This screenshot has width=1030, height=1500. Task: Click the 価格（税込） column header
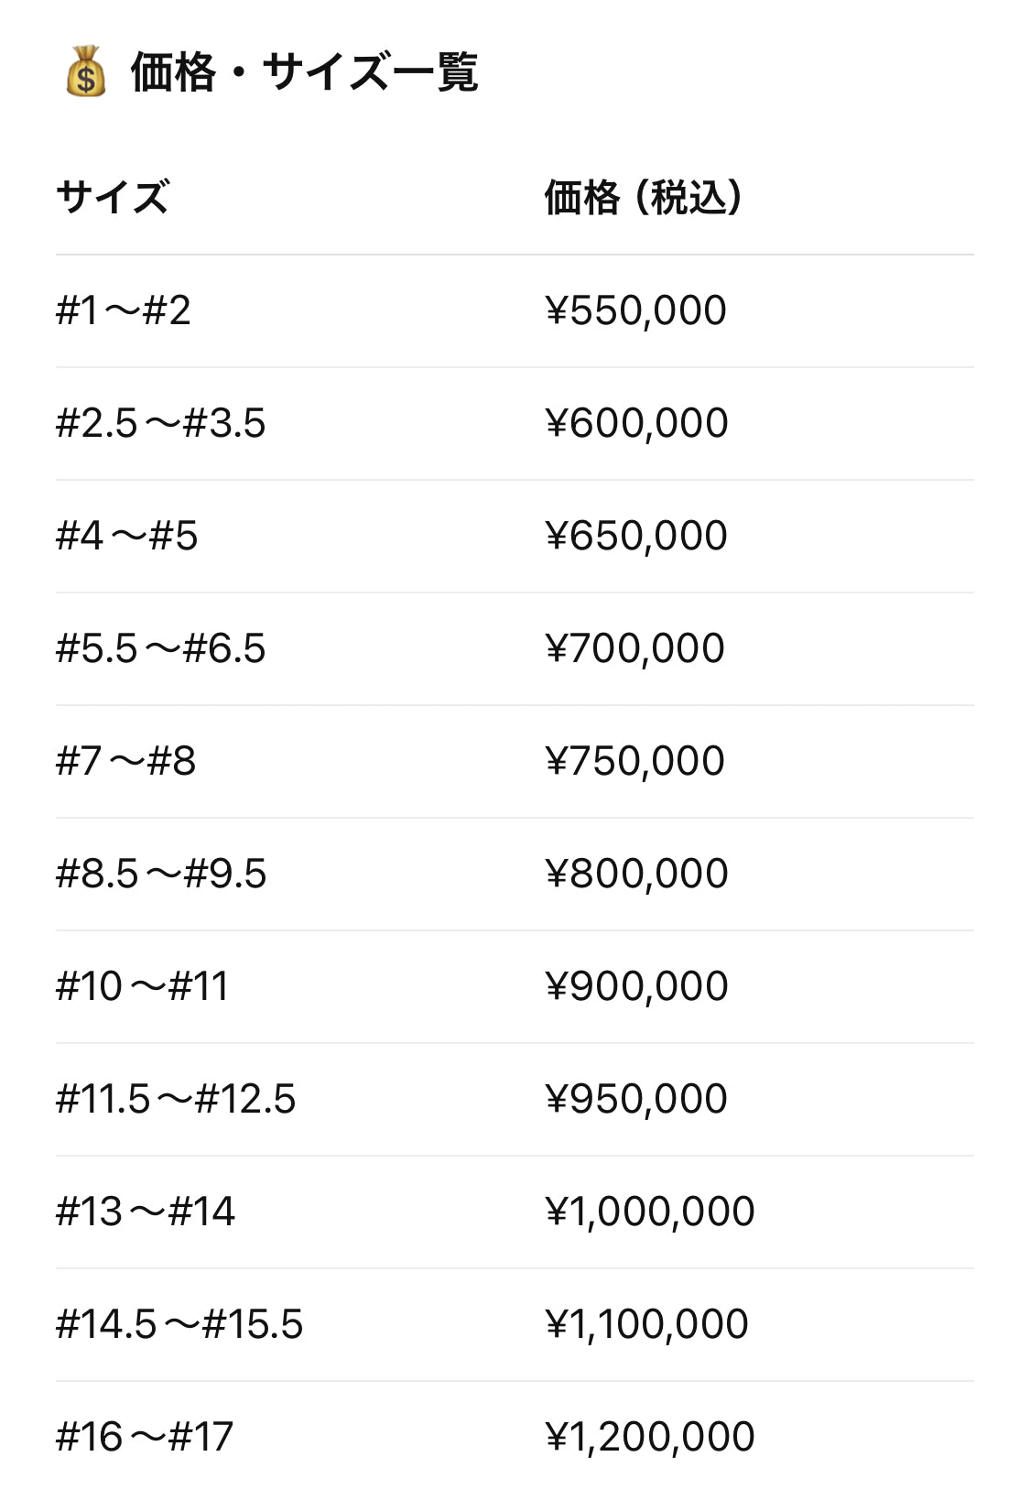pyautogui.click(x=643, y=197)
